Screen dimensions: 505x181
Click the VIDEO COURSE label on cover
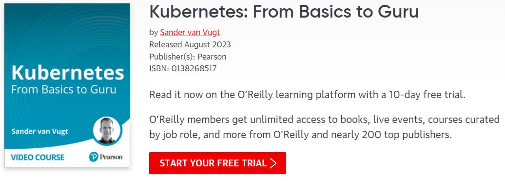(38, 158)
